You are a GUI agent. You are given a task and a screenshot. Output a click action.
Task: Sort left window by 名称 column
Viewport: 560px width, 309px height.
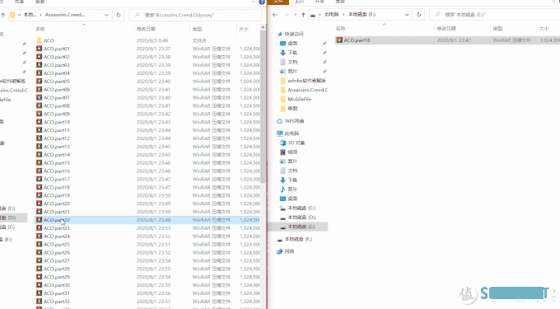click(x=40, y=29)
